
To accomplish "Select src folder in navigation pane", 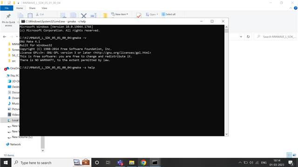I will pos(12,61).
